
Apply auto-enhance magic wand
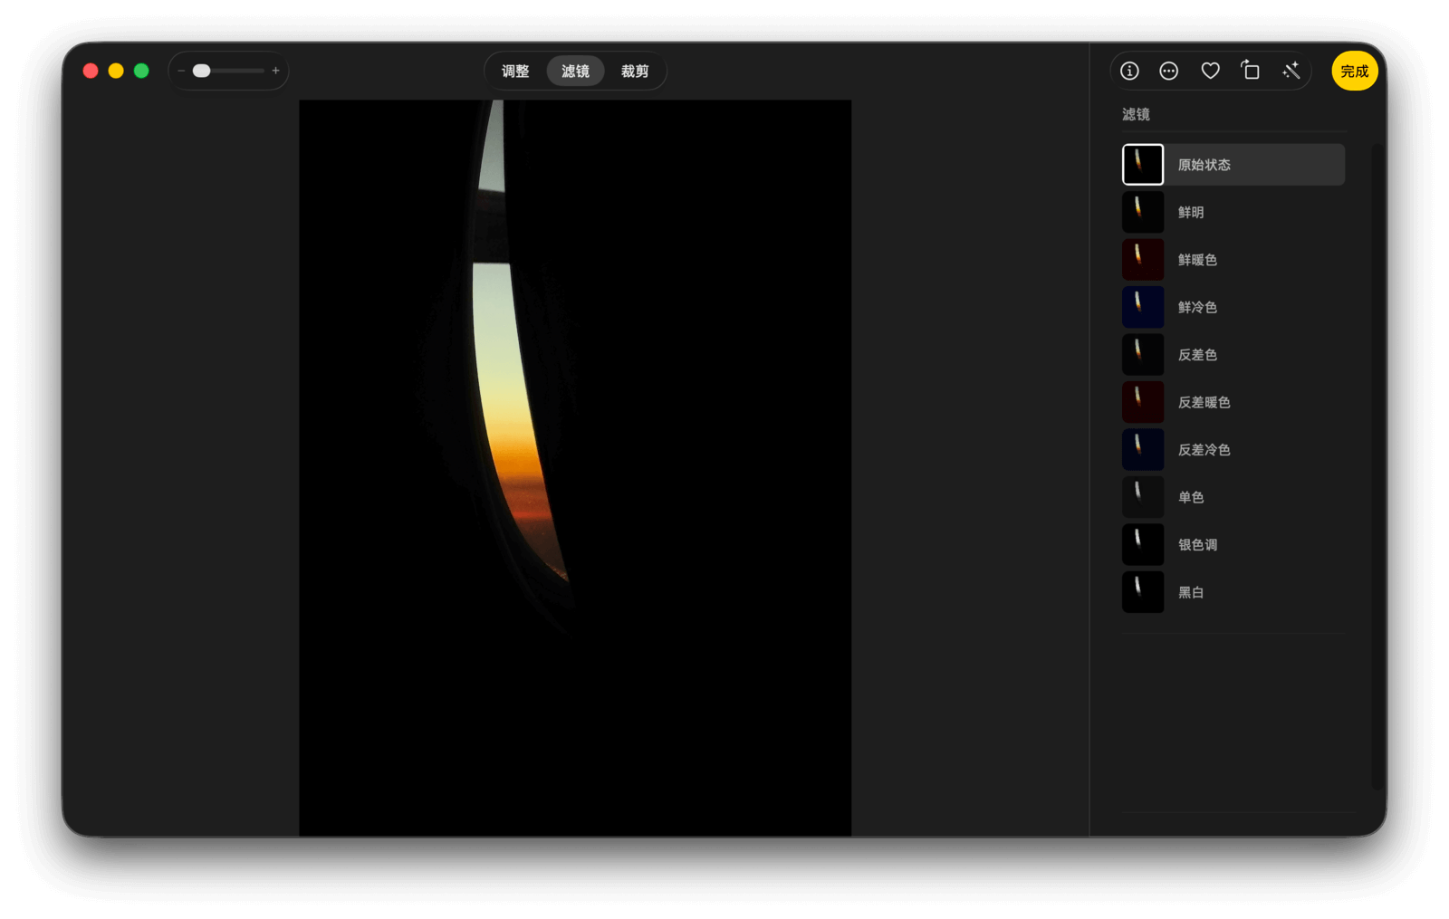(1291, 71)
